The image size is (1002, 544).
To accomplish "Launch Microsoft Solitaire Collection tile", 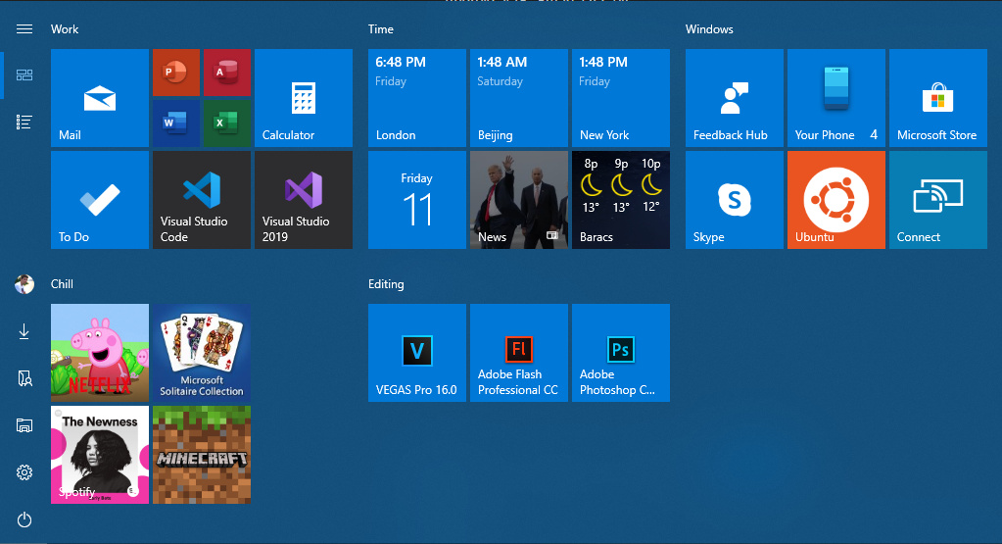I will tap(202, 353).
